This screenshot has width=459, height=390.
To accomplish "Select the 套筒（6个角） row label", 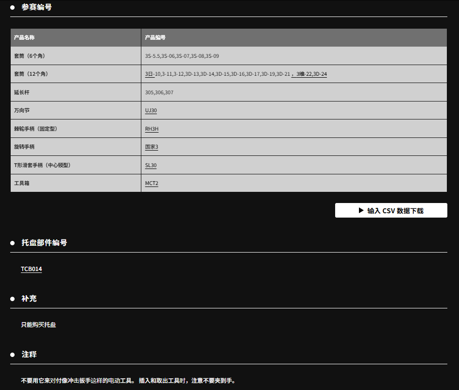I will click(x=30, y=56).
